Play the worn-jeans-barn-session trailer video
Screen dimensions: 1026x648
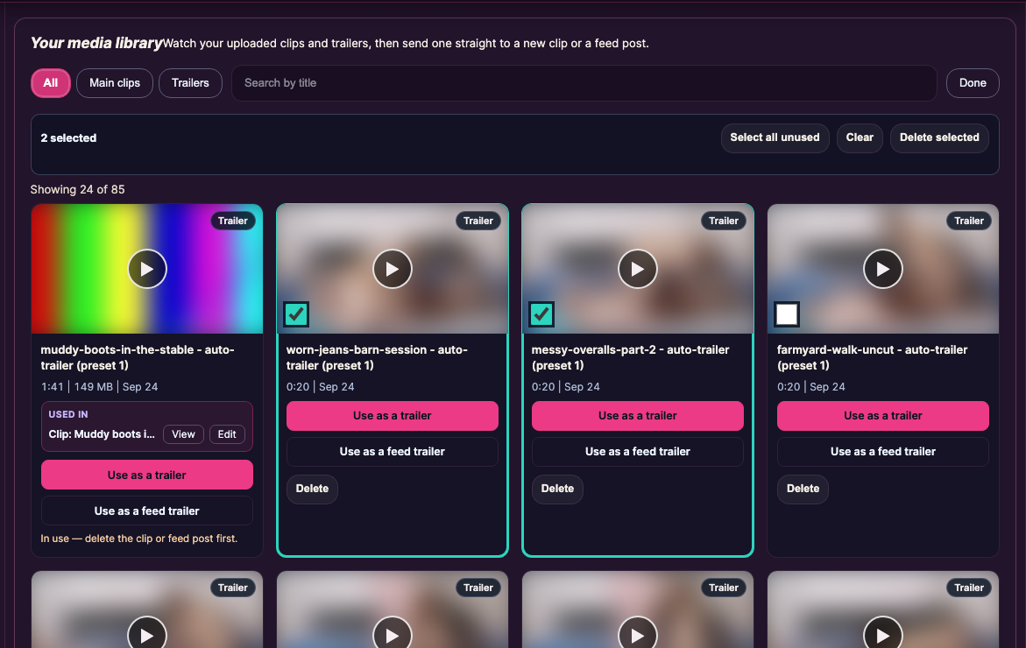393,269
